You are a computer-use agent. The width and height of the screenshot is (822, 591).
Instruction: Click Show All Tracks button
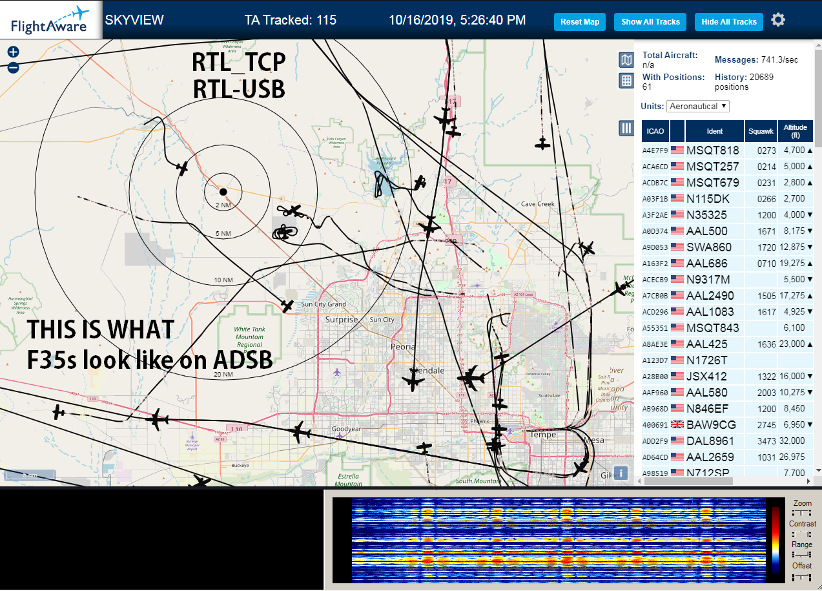[x=650, y=22]
